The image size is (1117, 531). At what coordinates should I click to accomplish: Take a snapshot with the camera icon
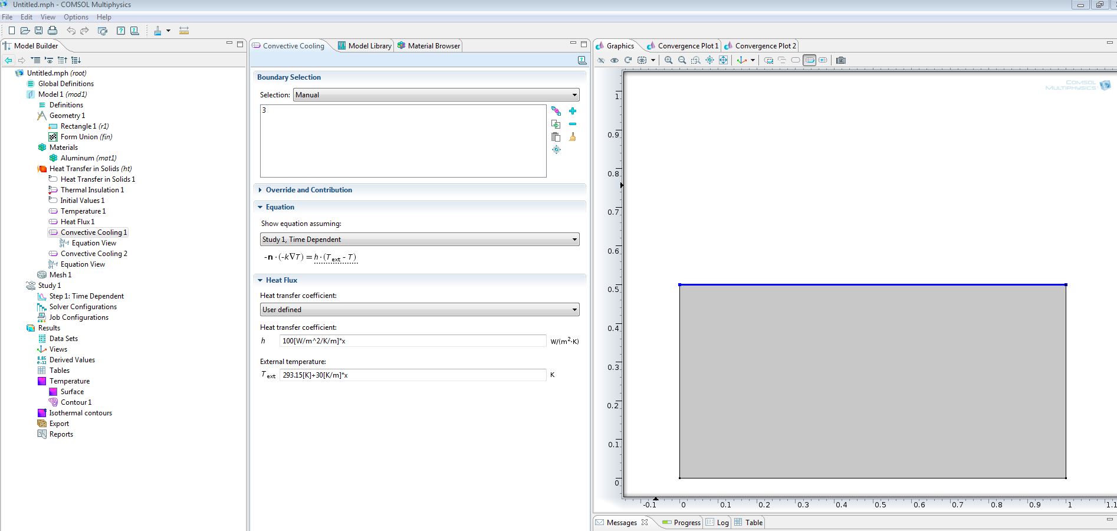841,60
